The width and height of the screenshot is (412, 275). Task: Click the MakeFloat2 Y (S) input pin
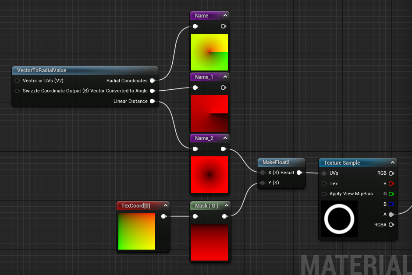263,183
